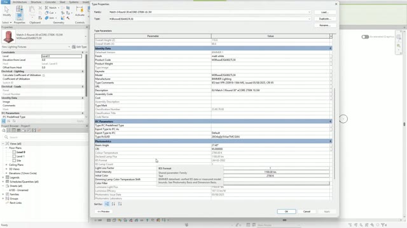Switch to the Systems ribbon tab
Image resolution: width=407 pixels, height=228 pixels.
[x=74, y=2]
